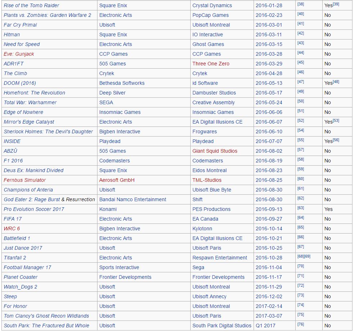The height and width of the screenshot is (332, 355).
Task: Click reference [56] in the INSIDE row
Action: 336,140
